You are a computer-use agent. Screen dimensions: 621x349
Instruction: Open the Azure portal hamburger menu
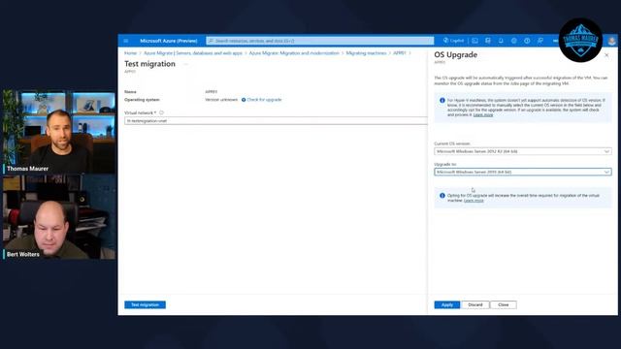coord(126,41)
